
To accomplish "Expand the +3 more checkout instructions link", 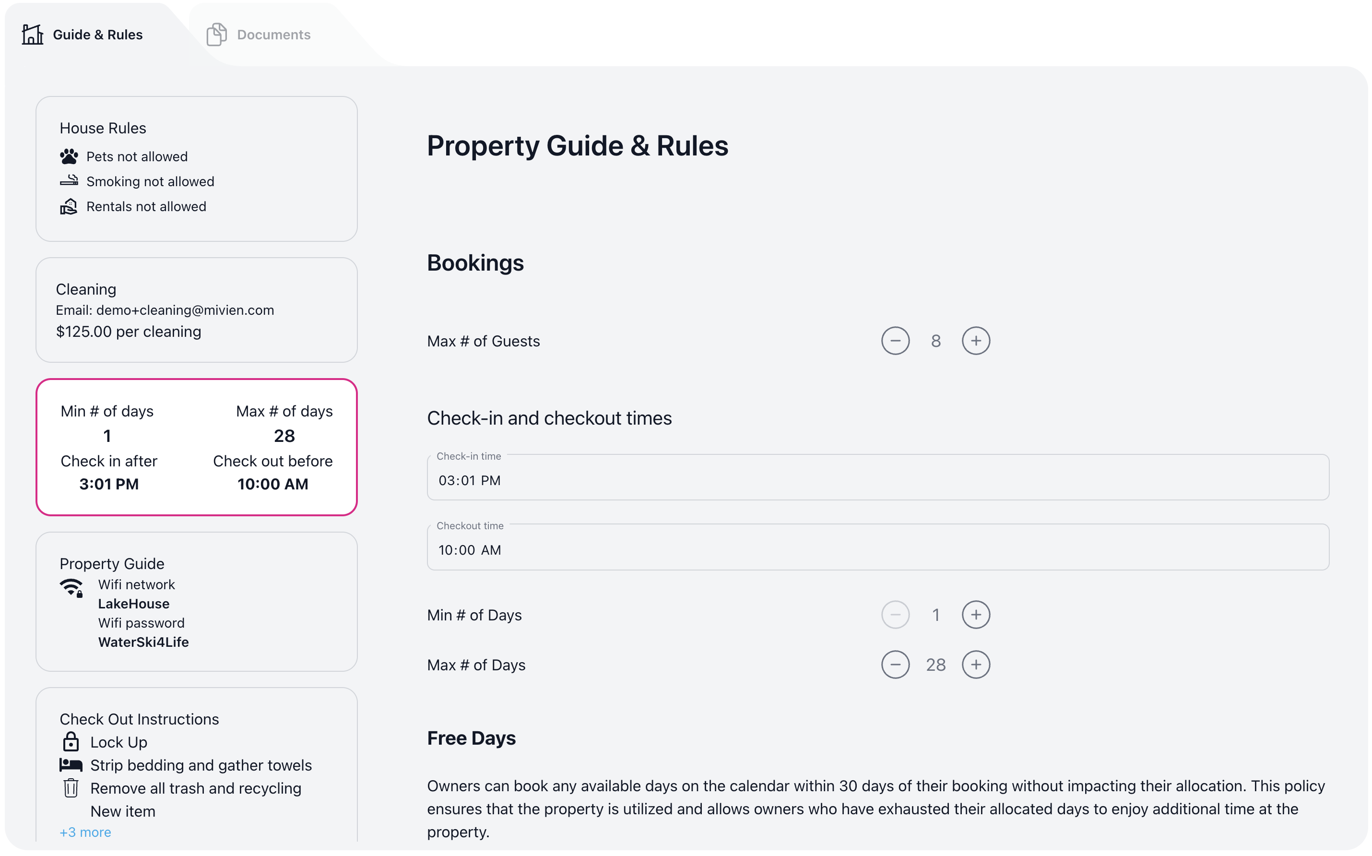I will tap(85, 832).
